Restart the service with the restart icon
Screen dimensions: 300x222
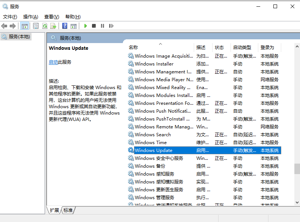[112, 26]
